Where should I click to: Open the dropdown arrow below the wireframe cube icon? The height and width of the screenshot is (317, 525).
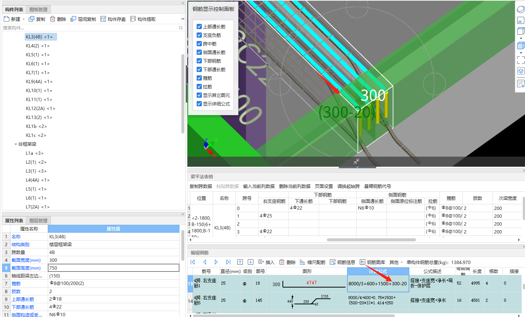[521, 38]
